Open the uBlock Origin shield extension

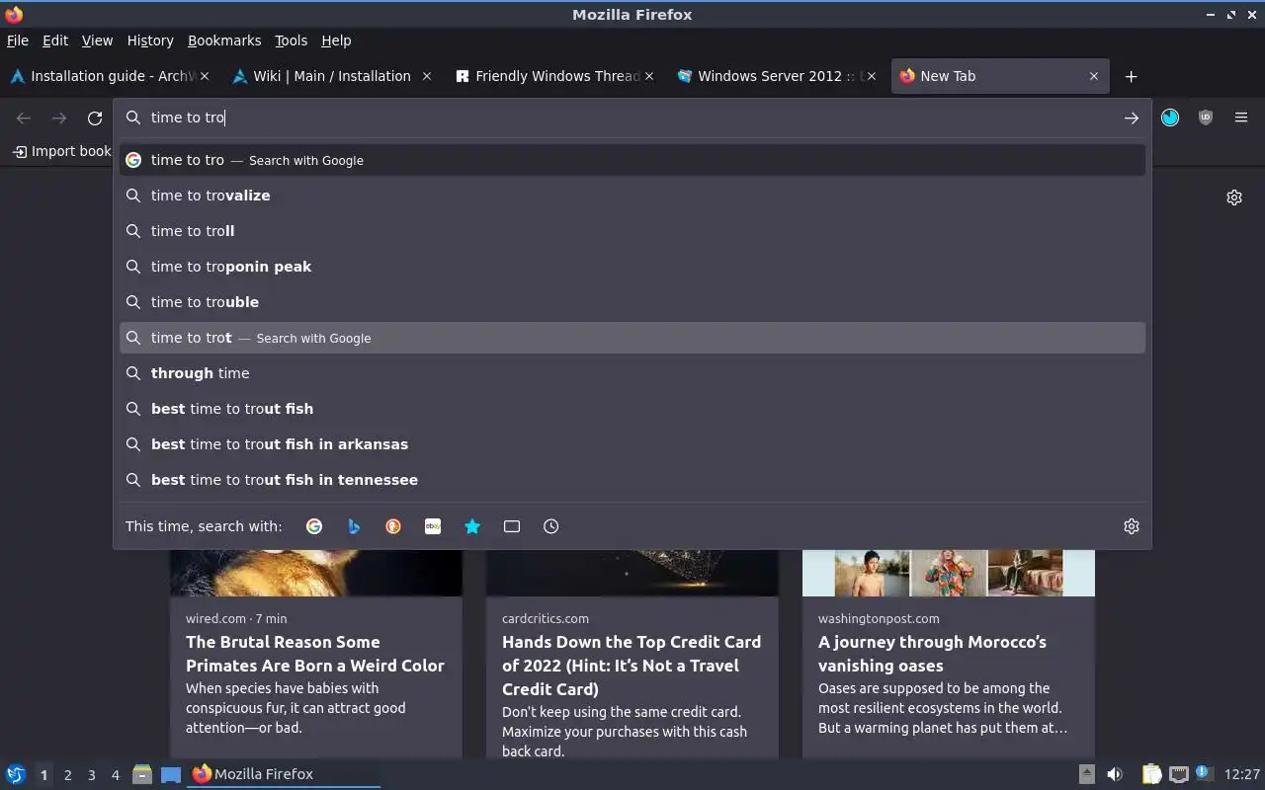pyautogui.click(x=1206, y=118)
